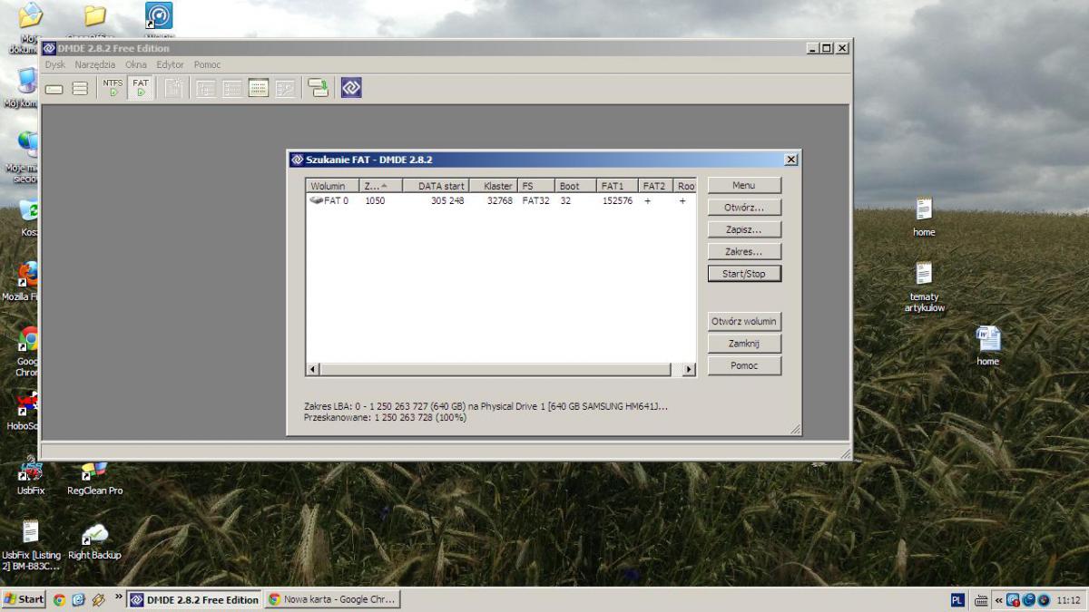Click the third quick launch icon before the chevron
1089x612 pixels.
(98, 599)
